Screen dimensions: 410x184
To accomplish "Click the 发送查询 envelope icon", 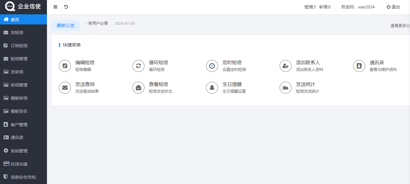I will (65, 88).
